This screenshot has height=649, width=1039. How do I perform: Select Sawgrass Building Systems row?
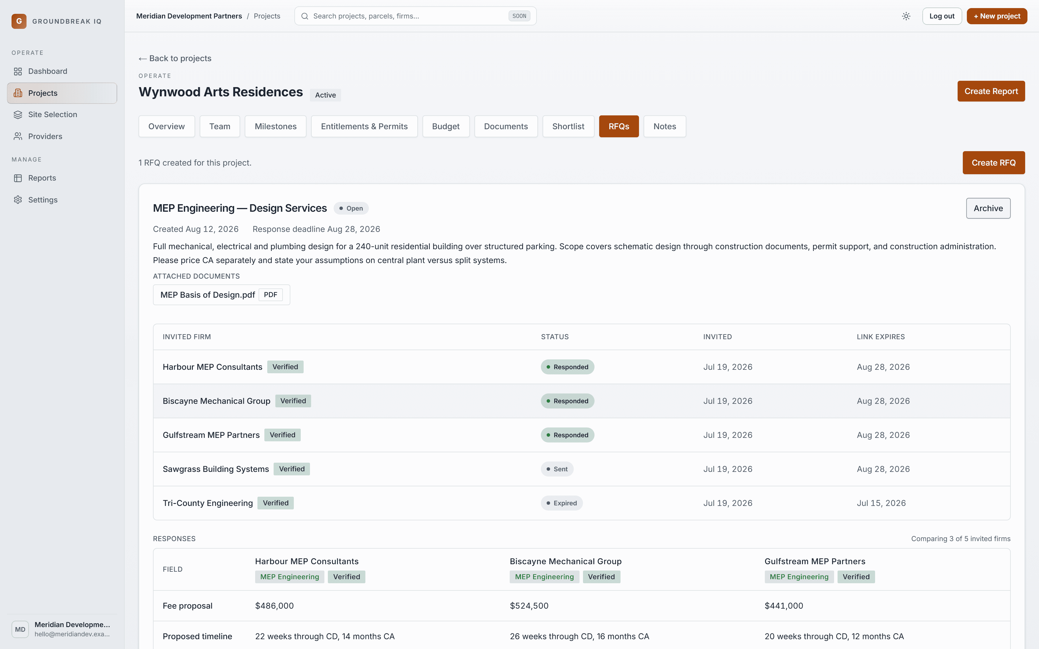(581, 469)
